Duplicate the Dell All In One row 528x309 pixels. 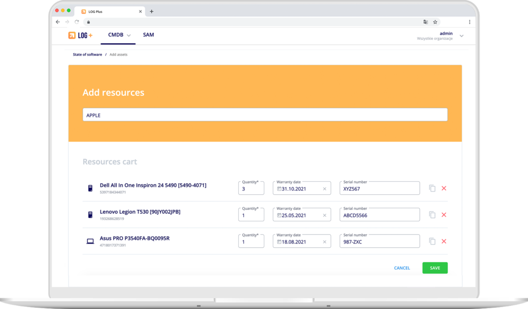[433, 188]
